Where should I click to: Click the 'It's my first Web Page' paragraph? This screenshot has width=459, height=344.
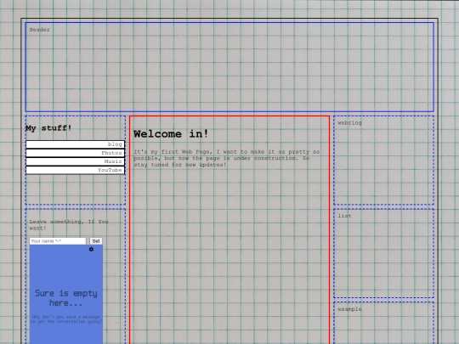tap(227, 158)
